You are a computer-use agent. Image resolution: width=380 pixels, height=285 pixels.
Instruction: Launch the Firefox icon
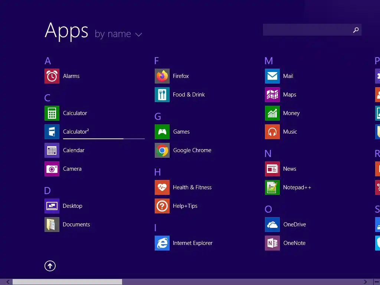point(162,76)
